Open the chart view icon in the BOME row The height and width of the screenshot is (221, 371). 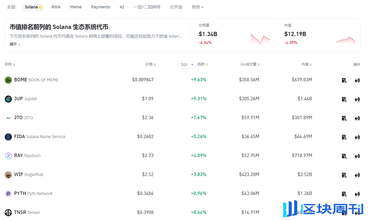point(344,80)
